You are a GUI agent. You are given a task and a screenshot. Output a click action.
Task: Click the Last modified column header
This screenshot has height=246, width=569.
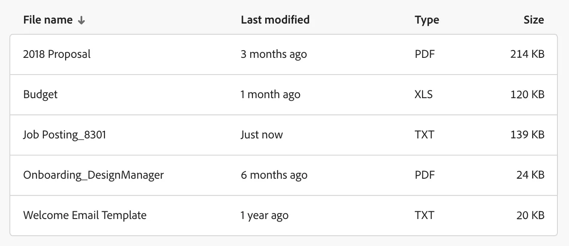[275, 20]
